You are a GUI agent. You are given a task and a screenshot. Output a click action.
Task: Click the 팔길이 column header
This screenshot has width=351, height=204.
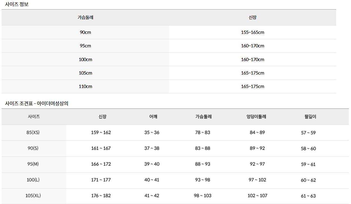click(308, 117)
